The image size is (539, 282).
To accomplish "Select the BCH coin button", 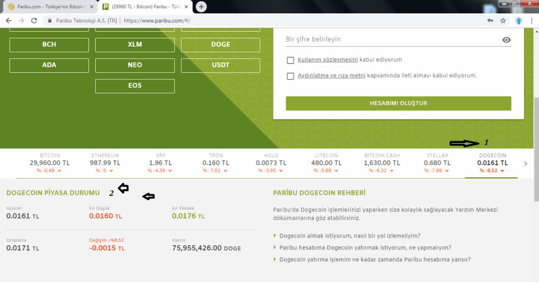I will pyautogui.click(x=49, y=44).
